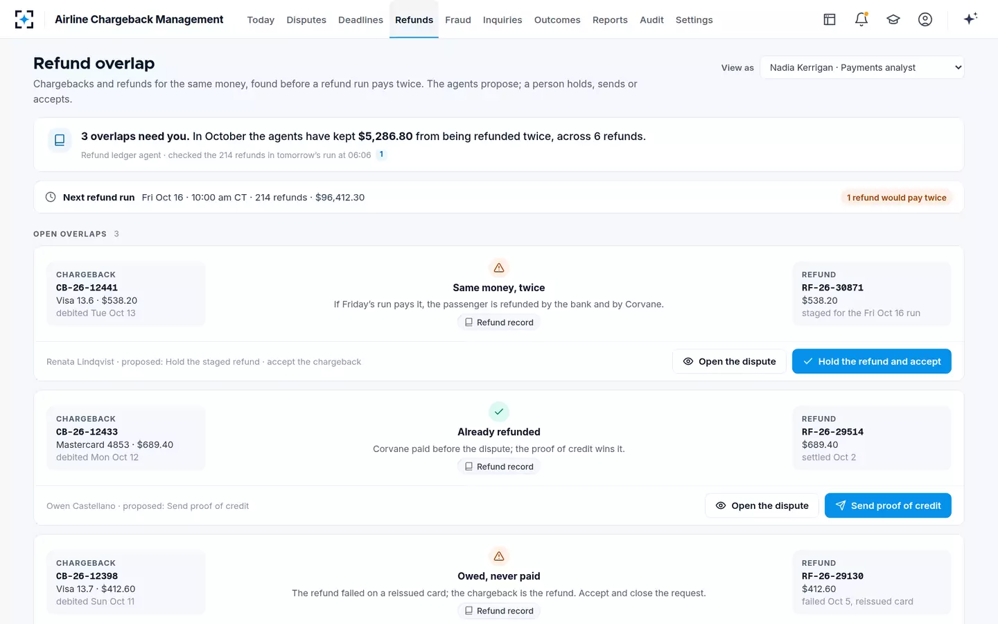
Task: Open the 'View as' role dropdown
Action: [x=862, y=67]
